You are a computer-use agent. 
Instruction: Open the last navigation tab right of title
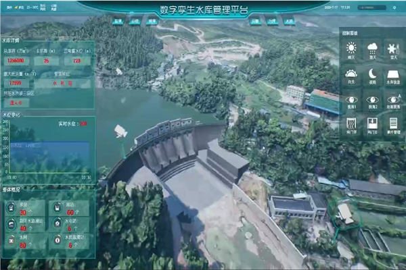click(289, 22)
